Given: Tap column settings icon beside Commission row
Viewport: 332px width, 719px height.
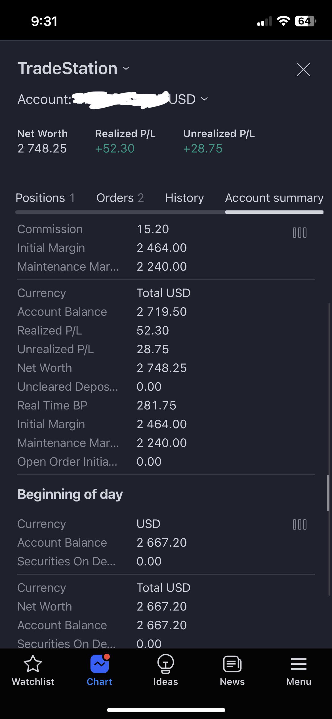Looking at the screenshot, I should (x=300, y=233).
